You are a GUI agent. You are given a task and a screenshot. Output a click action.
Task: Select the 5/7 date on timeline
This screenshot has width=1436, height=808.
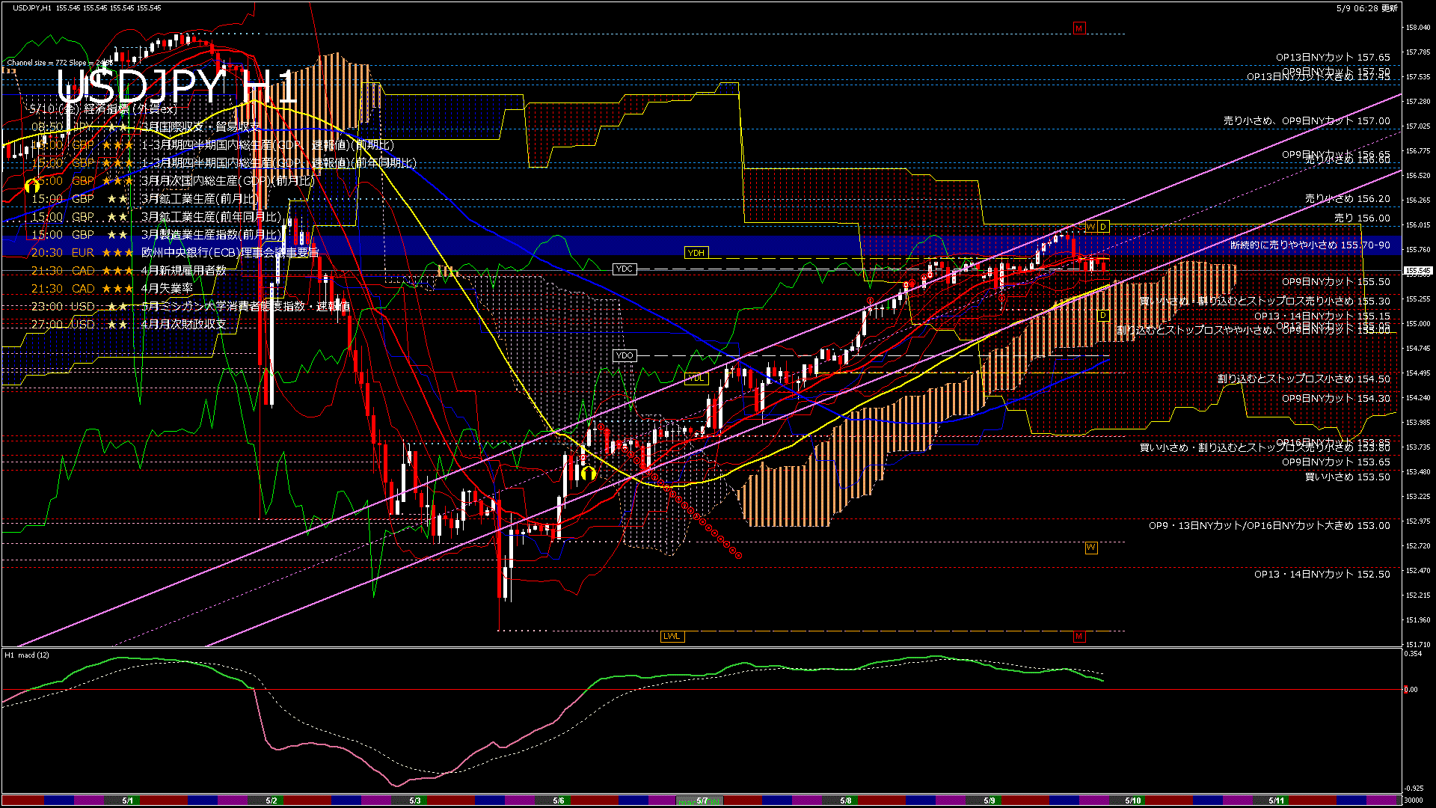point(702,801)
